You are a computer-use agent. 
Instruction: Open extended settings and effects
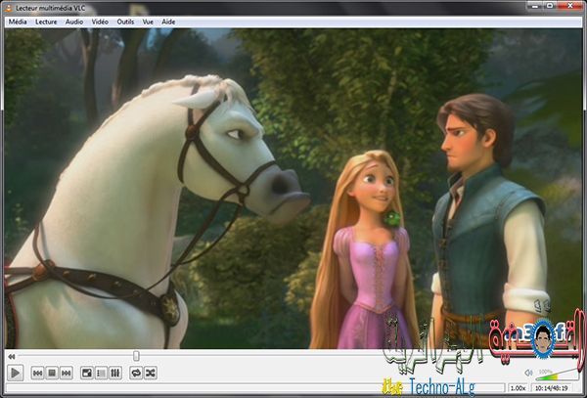click(x=115, y=373)
